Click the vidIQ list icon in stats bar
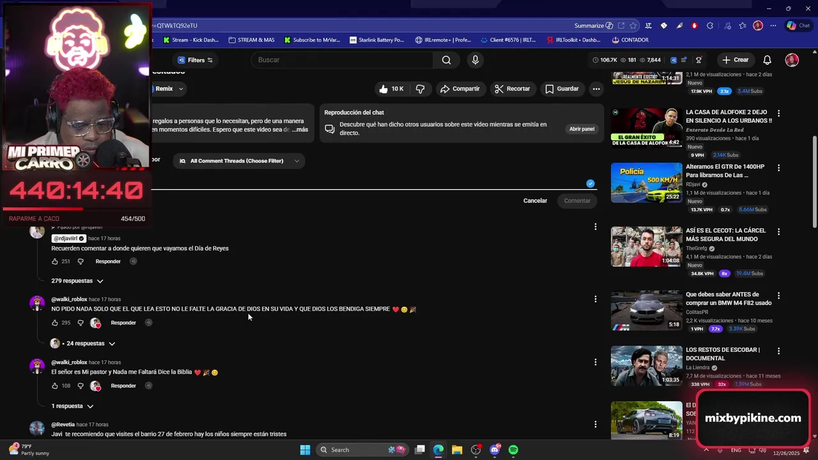 684,60
